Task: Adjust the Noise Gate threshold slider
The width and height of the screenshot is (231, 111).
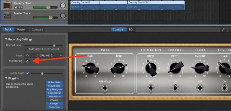Action: 42,73
